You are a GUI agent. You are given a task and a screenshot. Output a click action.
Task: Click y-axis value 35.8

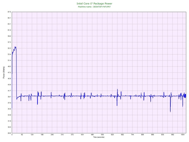click(x=9, y=109)
